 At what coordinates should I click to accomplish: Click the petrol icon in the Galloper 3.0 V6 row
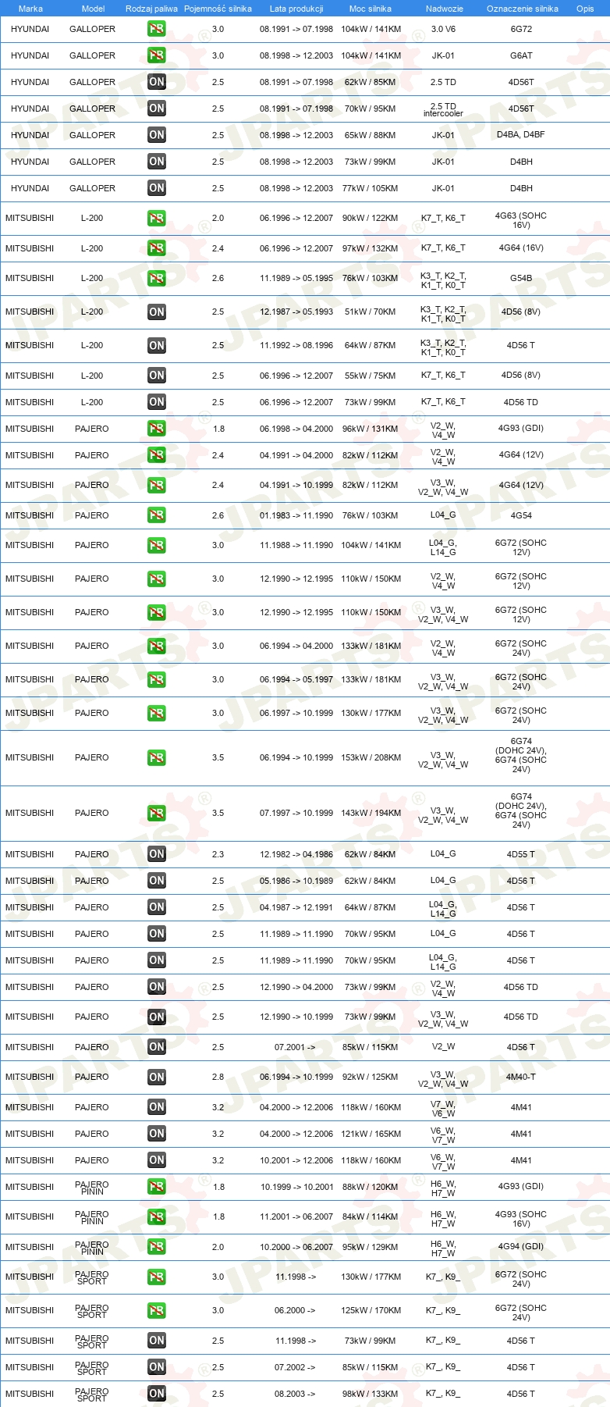coord(157,29)
